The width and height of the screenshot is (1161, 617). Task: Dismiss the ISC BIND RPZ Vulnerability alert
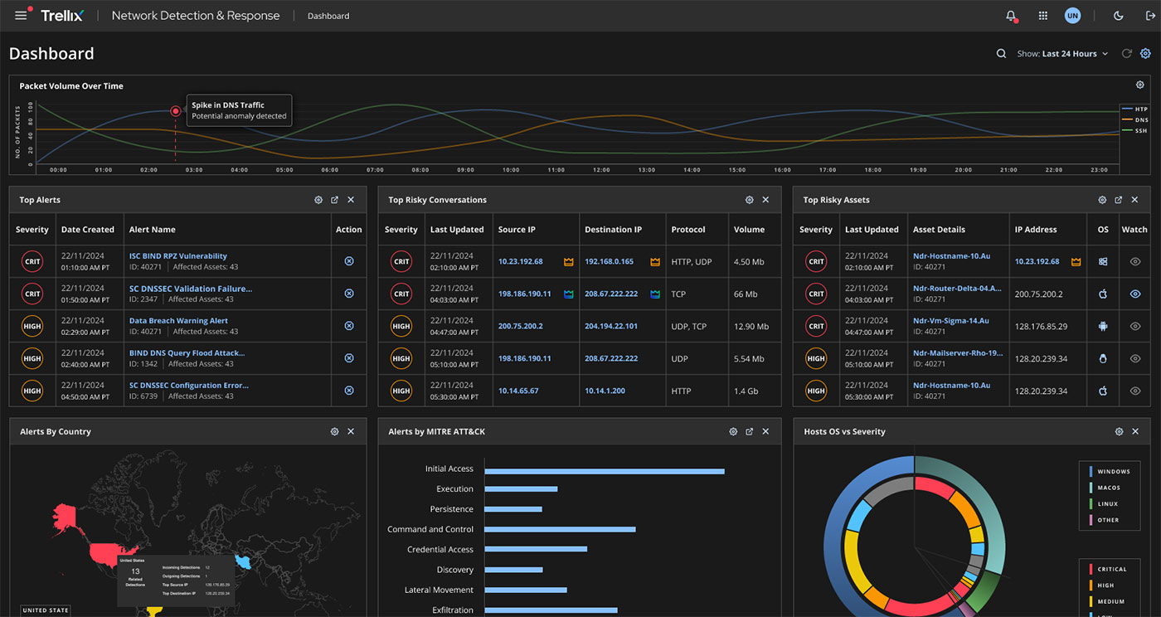tap(348, 261)
